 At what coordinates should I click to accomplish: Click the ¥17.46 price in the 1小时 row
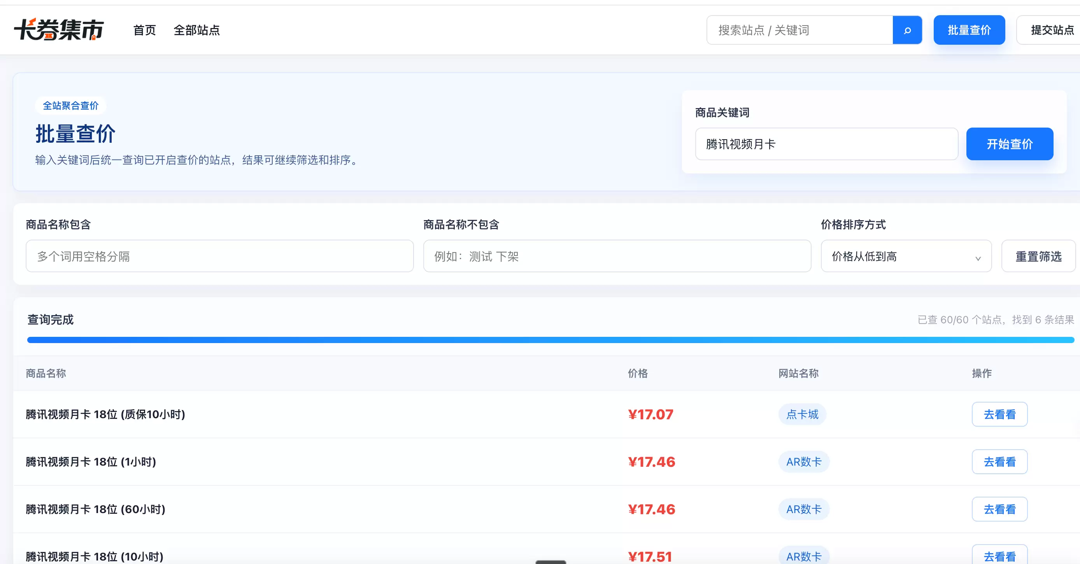tap(652, 462)
